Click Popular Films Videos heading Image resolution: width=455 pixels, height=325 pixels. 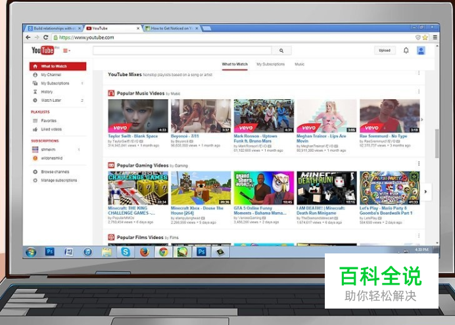(140, 238)
